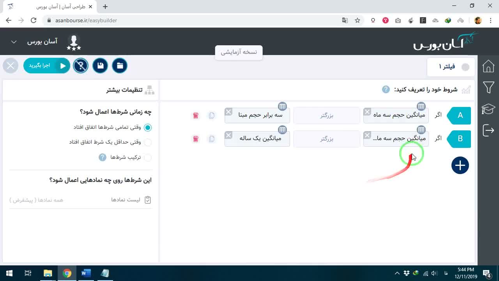
Task: Reload the page
Action: 34,20
